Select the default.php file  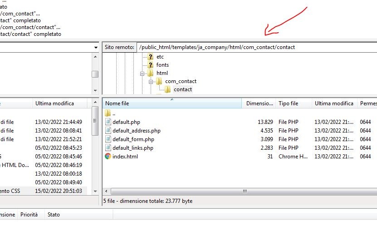pyautogui.click(x=126, y=122)
